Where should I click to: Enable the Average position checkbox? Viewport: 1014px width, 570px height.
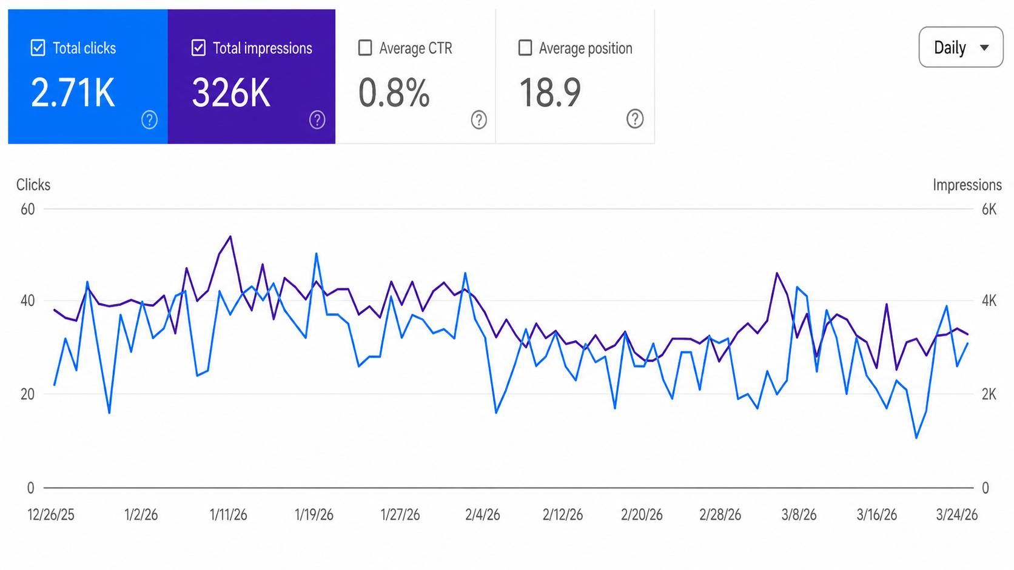(x=525, y=48)
